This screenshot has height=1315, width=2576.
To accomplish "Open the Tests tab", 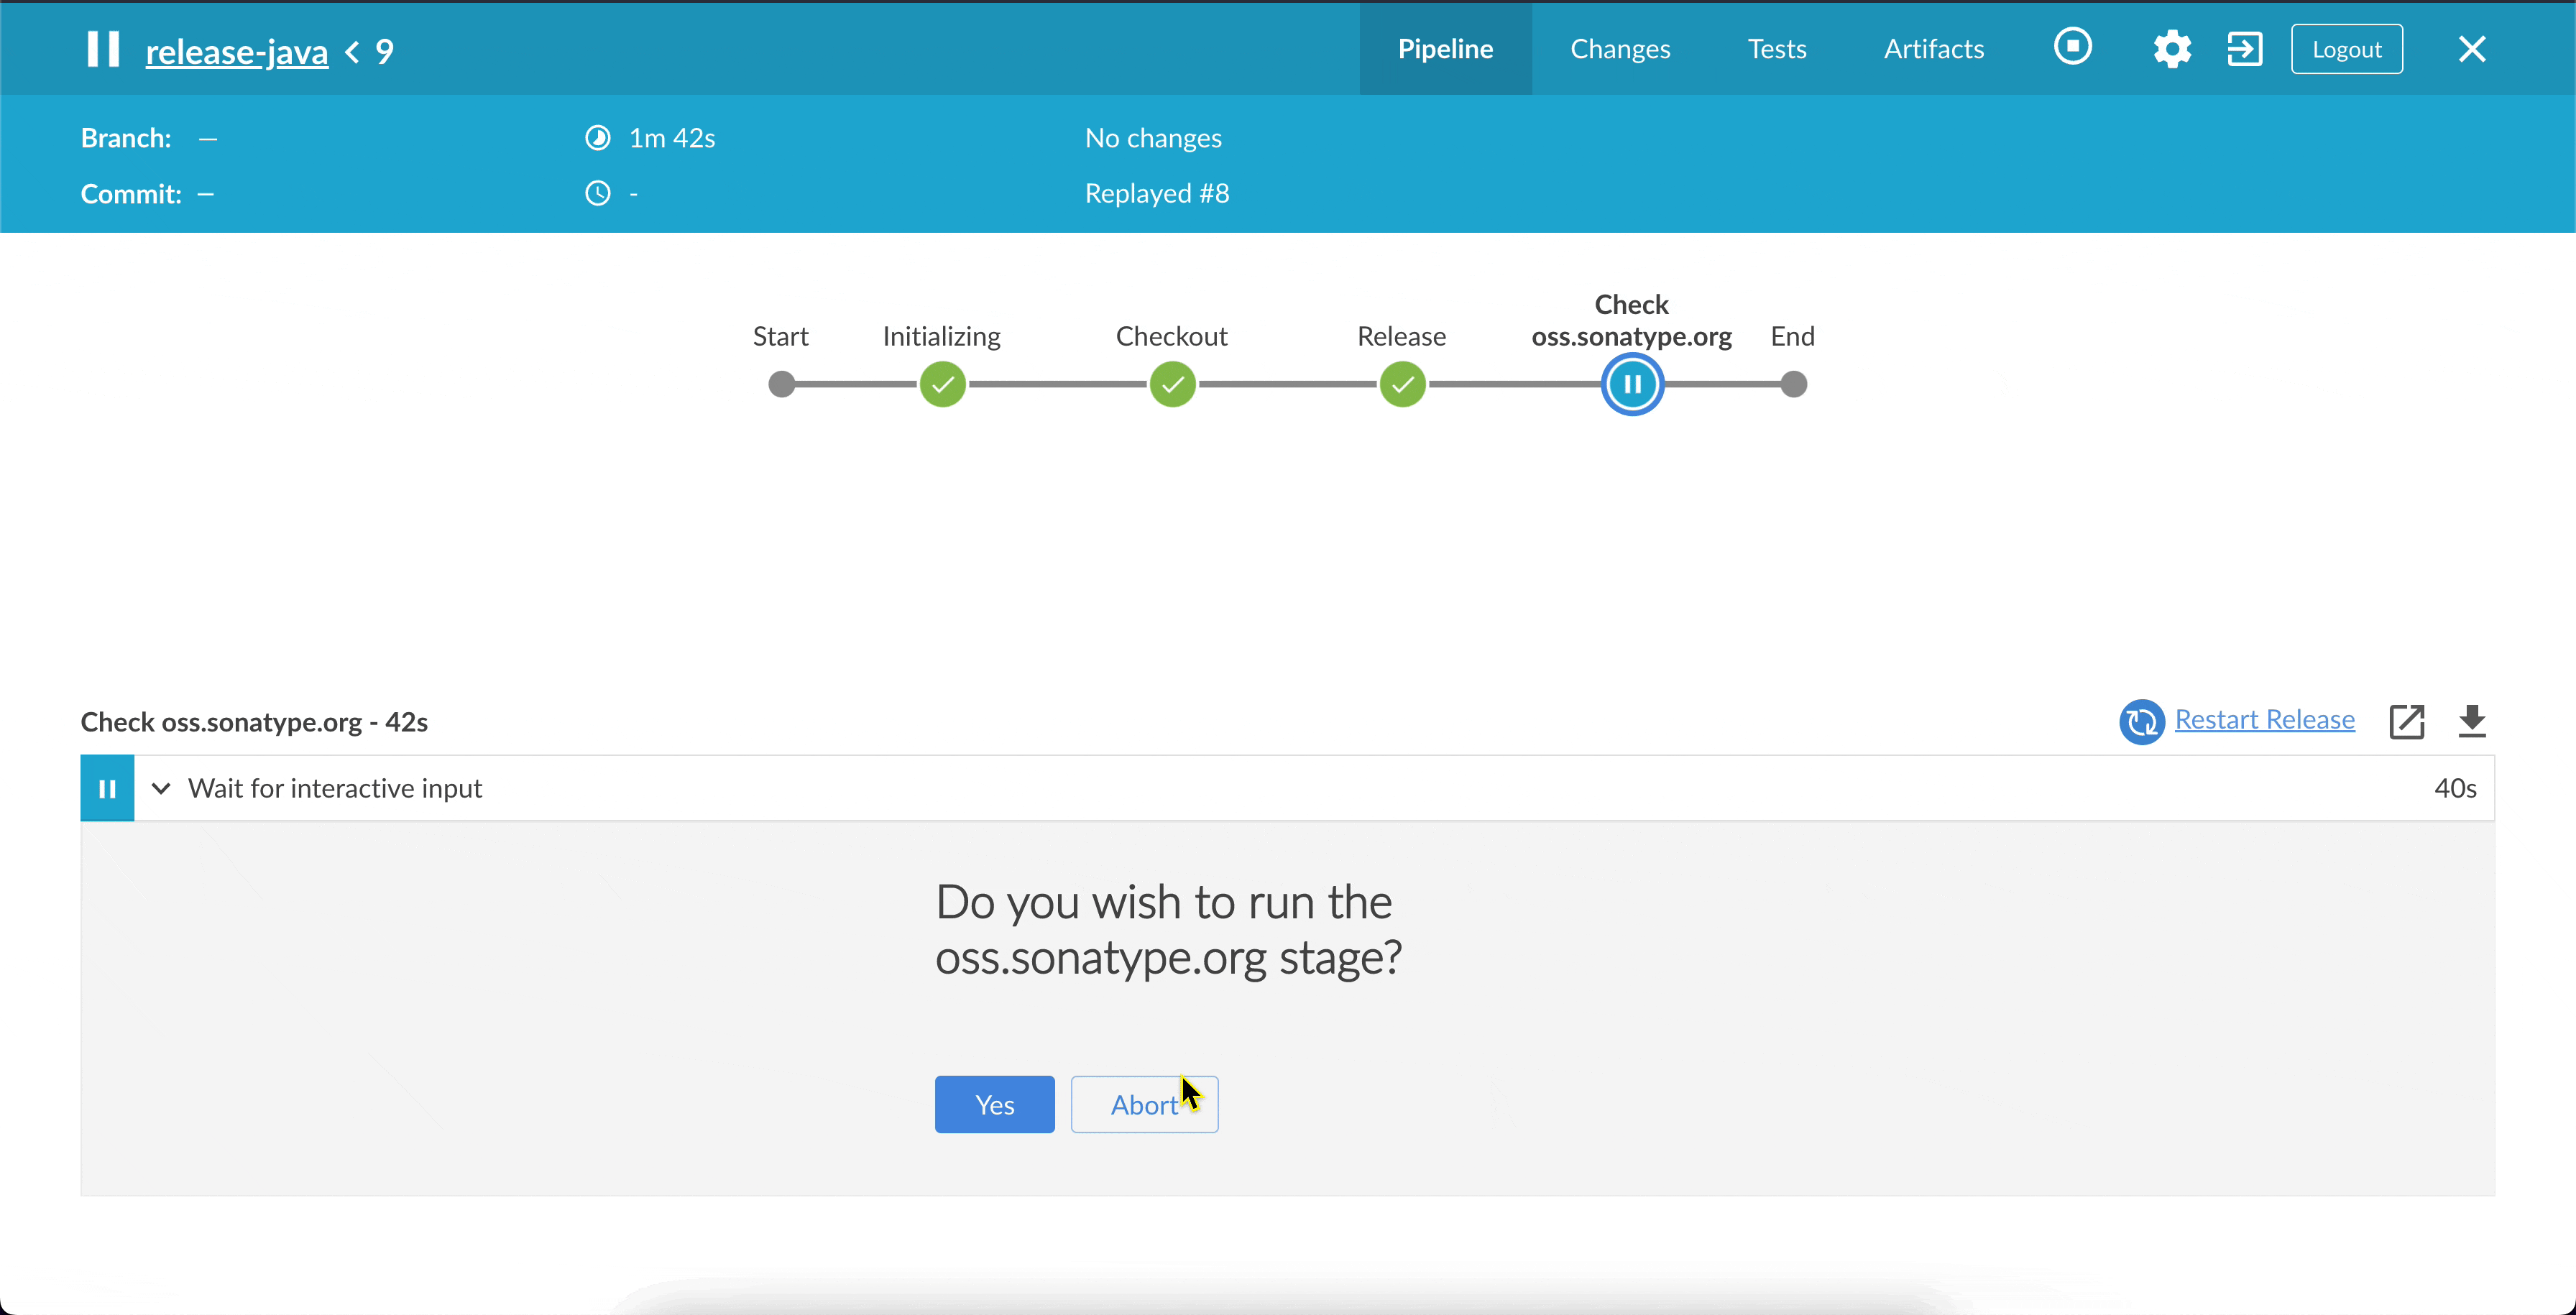I will pyautogui.click(x=1776, y=49).
